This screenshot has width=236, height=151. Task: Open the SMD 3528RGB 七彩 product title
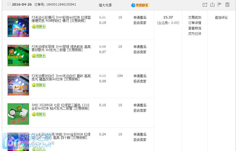[60, 107]
